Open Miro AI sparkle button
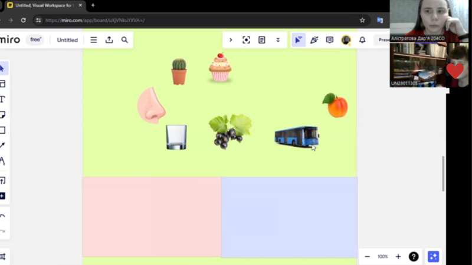Image resolution: width=472 pixels, height=265 pixels. [434, 257]
